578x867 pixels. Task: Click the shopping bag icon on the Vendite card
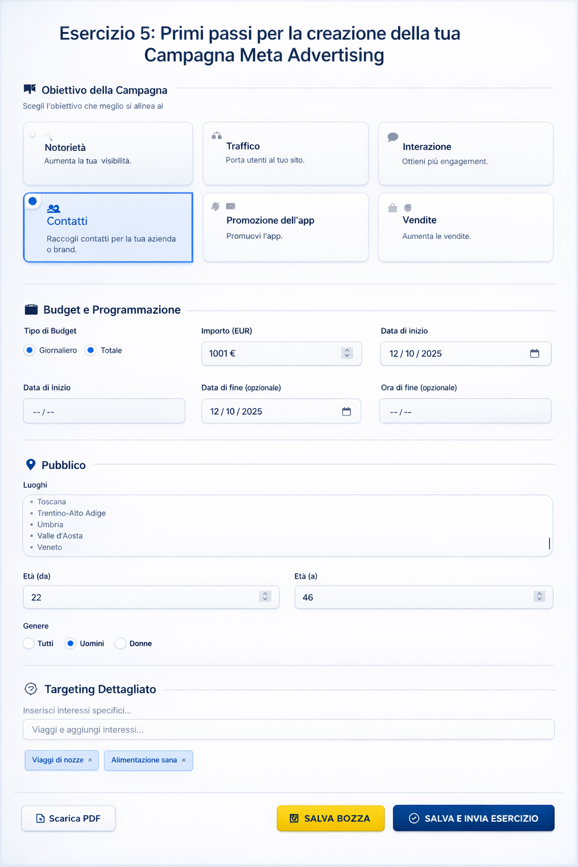click(392, 208)
